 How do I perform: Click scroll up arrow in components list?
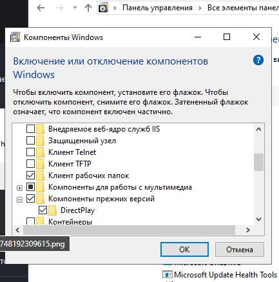[x=258, y=129]
